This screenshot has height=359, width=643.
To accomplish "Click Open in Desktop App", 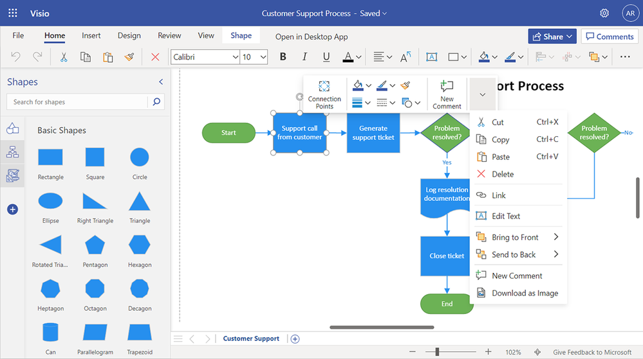I will point(312,37).
